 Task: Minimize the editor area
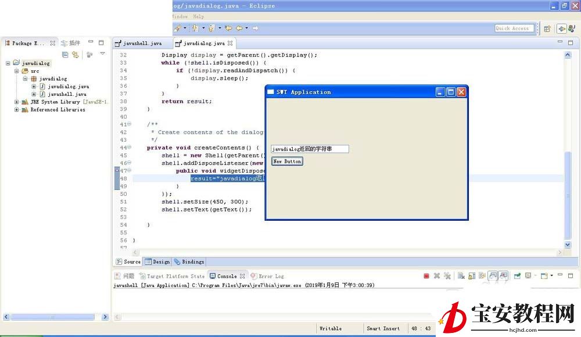[x=560, y=41]
